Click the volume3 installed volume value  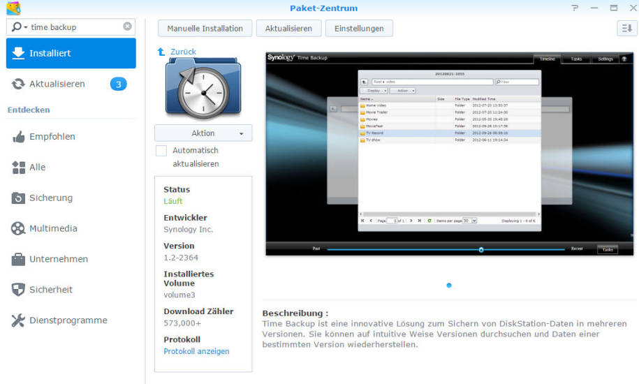179,295
